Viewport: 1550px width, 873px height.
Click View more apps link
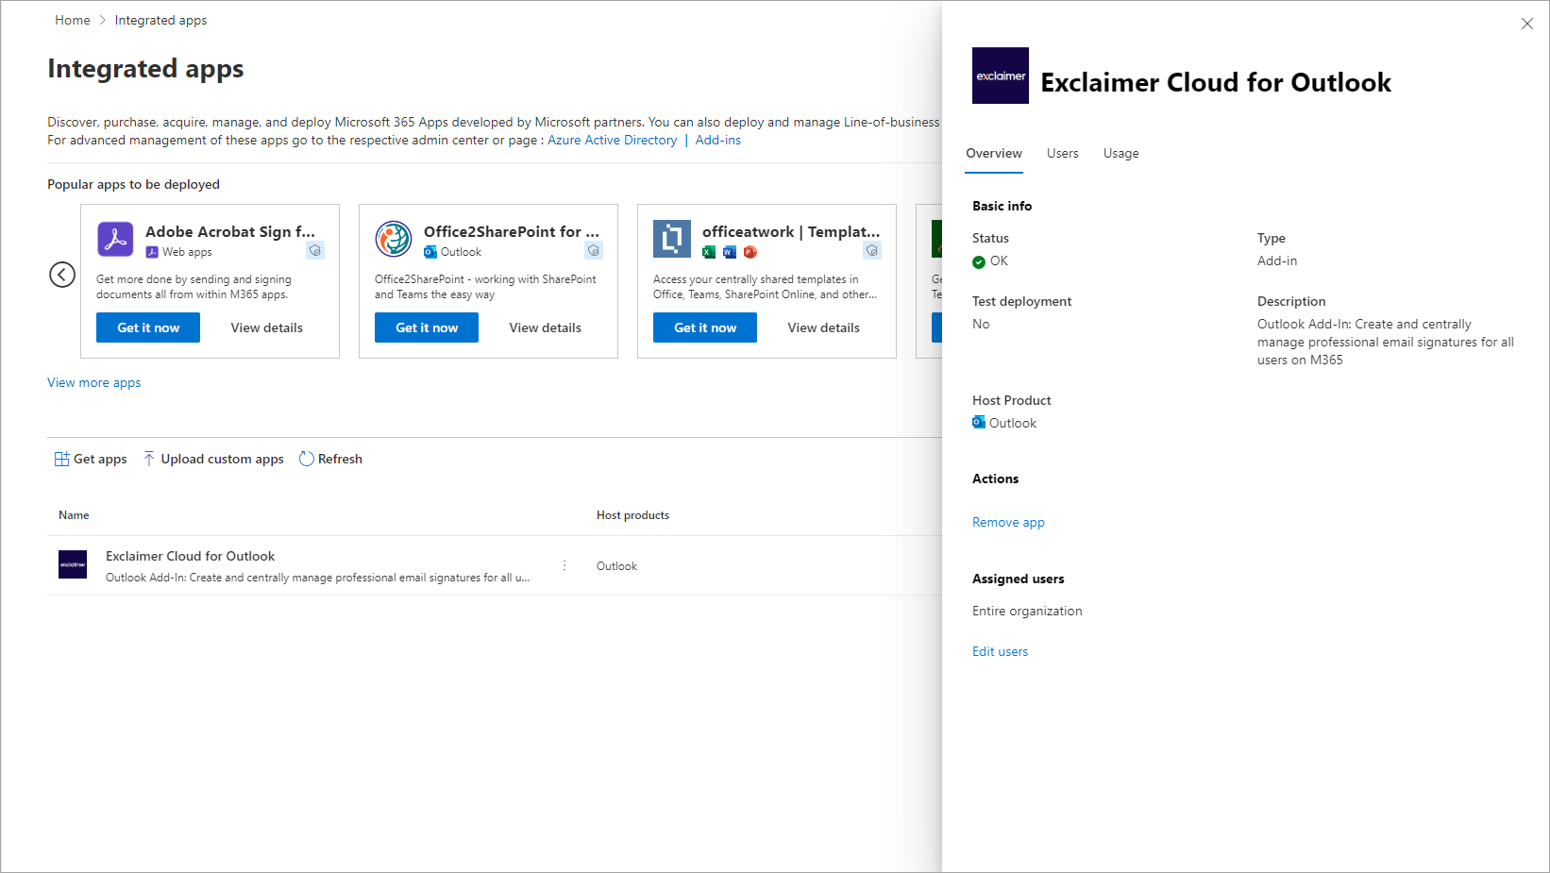coord(94,382)
